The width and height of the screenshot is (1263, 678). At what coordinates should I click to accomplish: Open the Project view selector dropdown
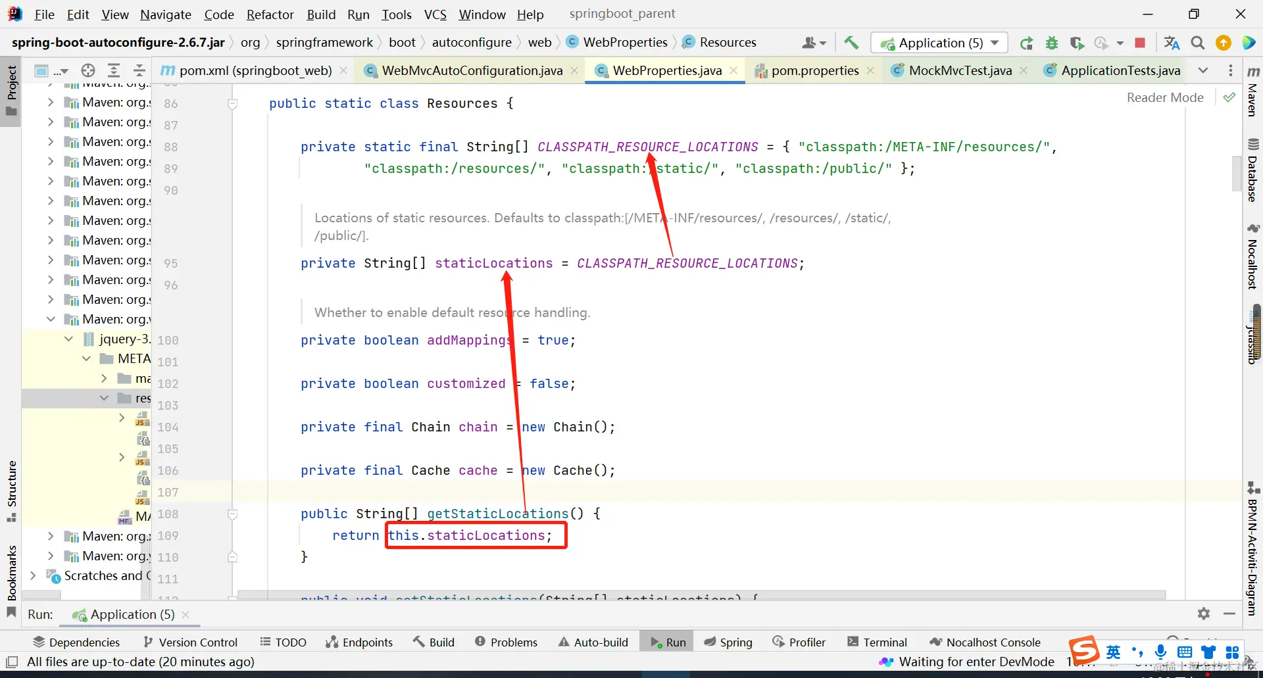click(51, 70)
